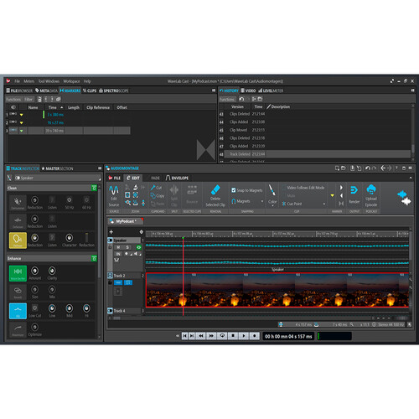Enable the DeHummer module button
The height and width of the screenshot is (419, 419).
pyautogui.click(x=18, y=203)
